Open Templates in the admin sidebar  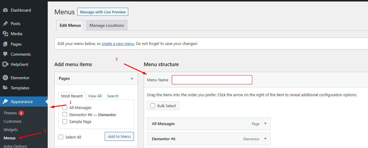click(24, 88)
